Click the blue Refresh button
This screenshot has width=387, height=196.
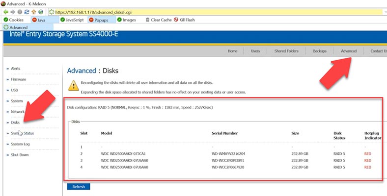79,187
